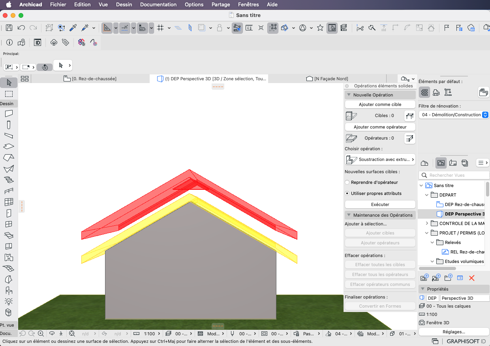The width and height of the screenshot is (490, 346).
Task: Click the 'Ajouter comme opérateur' button
Action: 380,127
